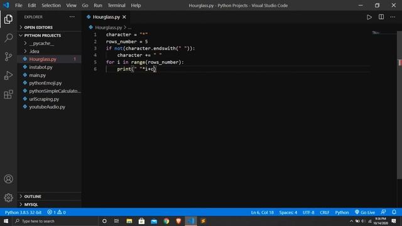This screenshot has width=402, height=226.
Task: Open the Terminal menu
Action: tap(116, 6)
